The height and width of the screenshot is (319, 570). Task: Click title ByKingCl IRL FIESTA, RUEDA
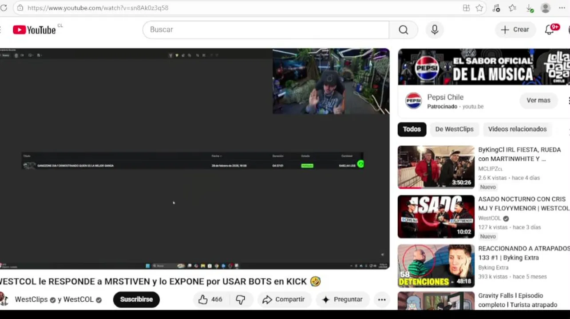519,154
